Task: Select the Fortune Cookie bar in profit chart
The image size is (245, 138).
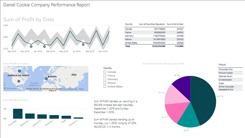Action: click(78, 118)
